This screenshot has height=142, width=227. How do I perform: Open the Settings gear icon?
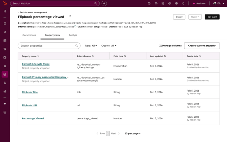[176, 3]
